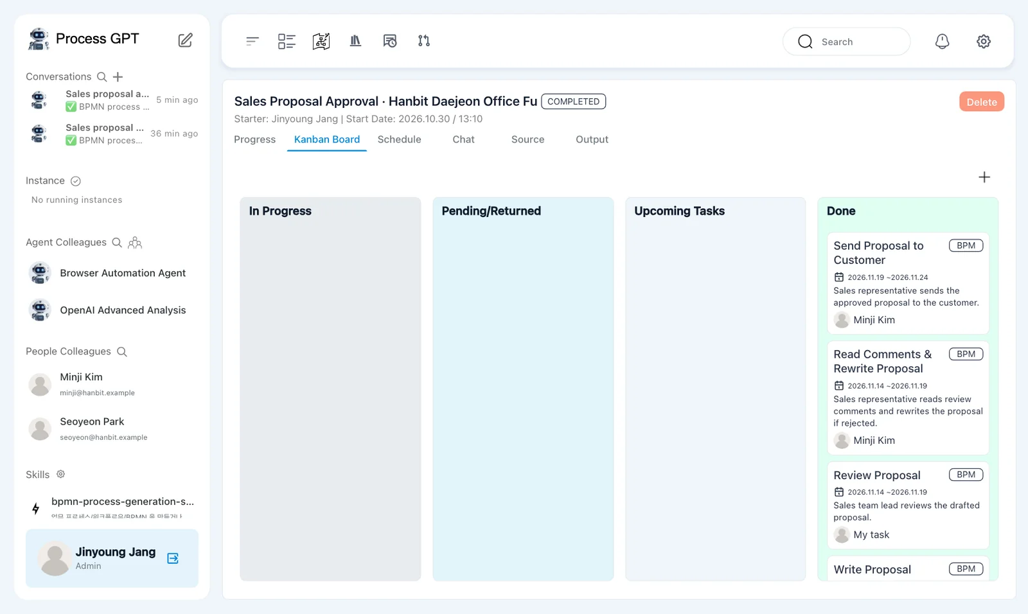Open settings gear in top bar
This screenshot has height=614, width=1028.
(x=984, y=41)
